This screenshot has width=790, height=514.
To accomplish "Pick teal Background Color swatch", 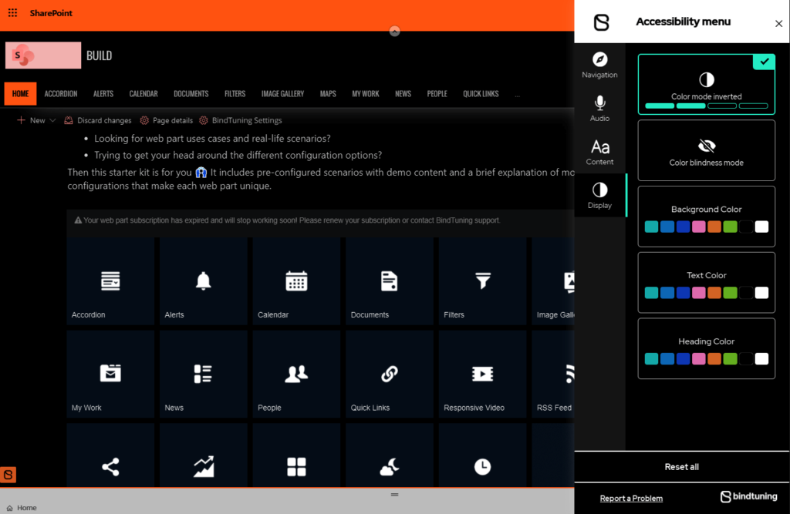I will pyautogui.click(x=651, y=227).
